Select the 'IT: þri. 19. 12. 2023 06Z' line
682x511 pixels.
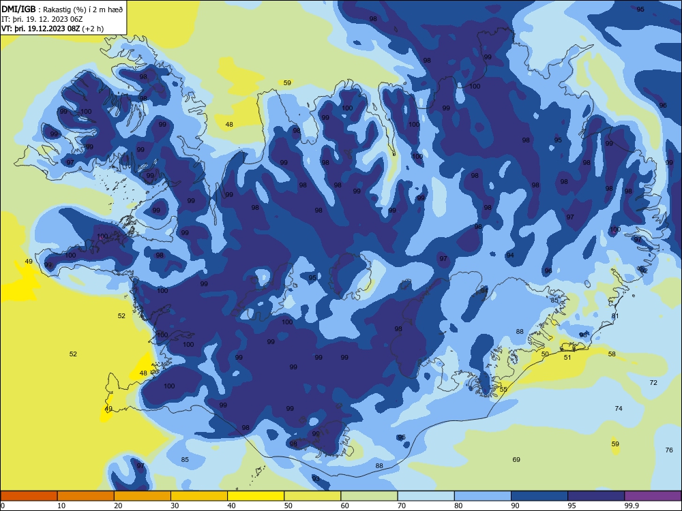coord(42,18)
